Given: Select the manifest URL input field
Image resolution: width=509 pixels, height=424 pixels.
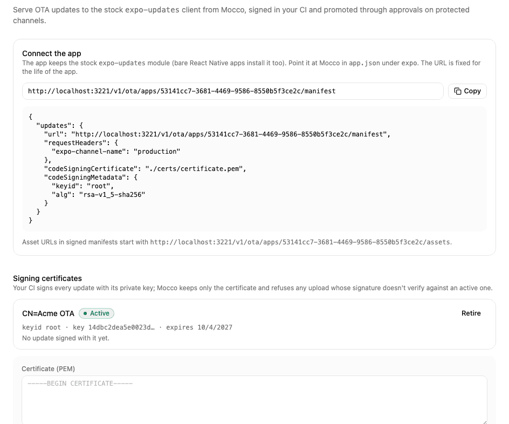Looking at the screenshot, I should point(233,91).
